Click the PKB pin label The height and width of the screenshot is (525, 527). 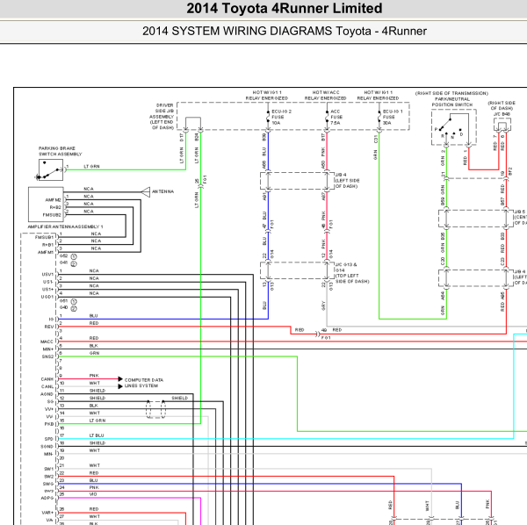(x=49, y=424)
